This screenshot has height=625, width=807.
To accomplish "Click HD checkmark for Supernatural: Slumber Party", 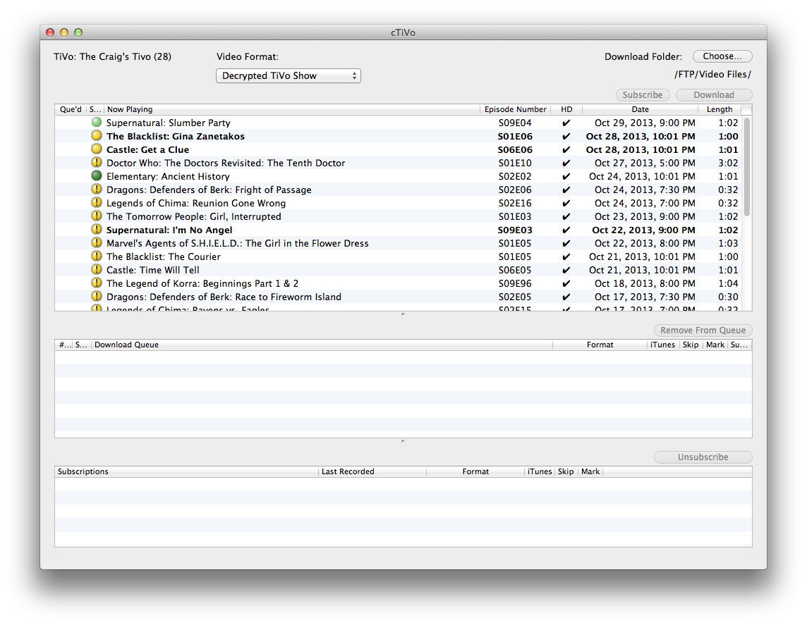I will click(566, 123).
